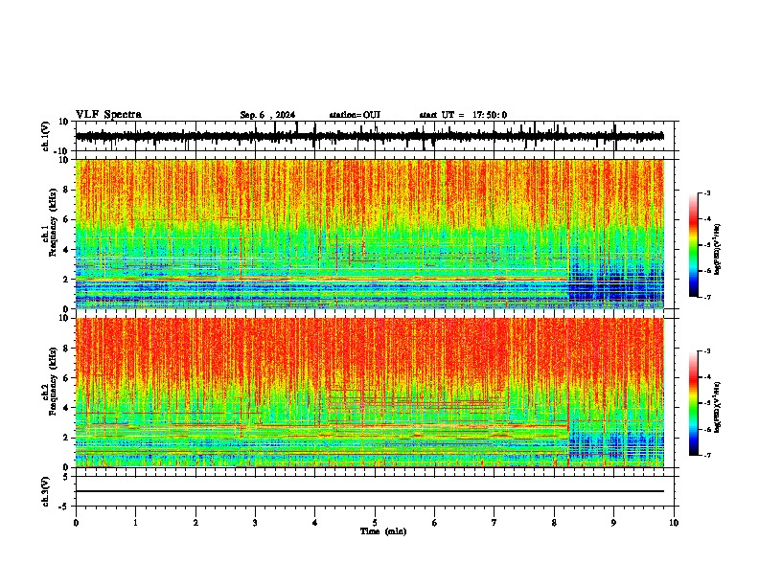Click the ch.3 flat voltage line
The image size is (759, 586).
coord(369,491)
